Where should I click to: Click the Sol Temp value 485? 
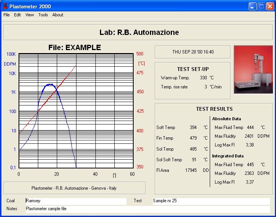(x=193, y=149)
